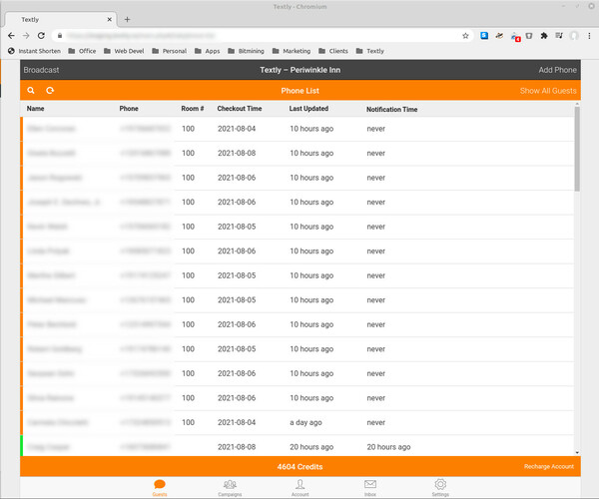Open the Marketing bookmarks folder
The height and width of the screenshot is (499, 599).
tap(292, 51)
